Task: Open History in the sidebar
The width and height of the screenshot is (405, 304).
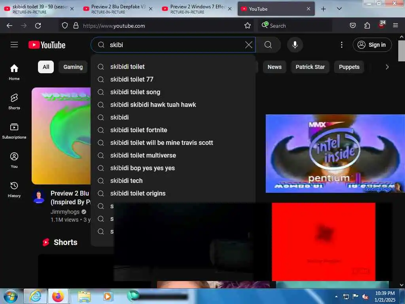Action: point(14,190)
